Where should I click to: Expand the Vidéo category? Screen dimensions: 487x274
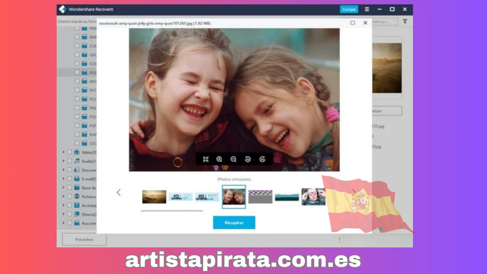[x=64, y=152]
